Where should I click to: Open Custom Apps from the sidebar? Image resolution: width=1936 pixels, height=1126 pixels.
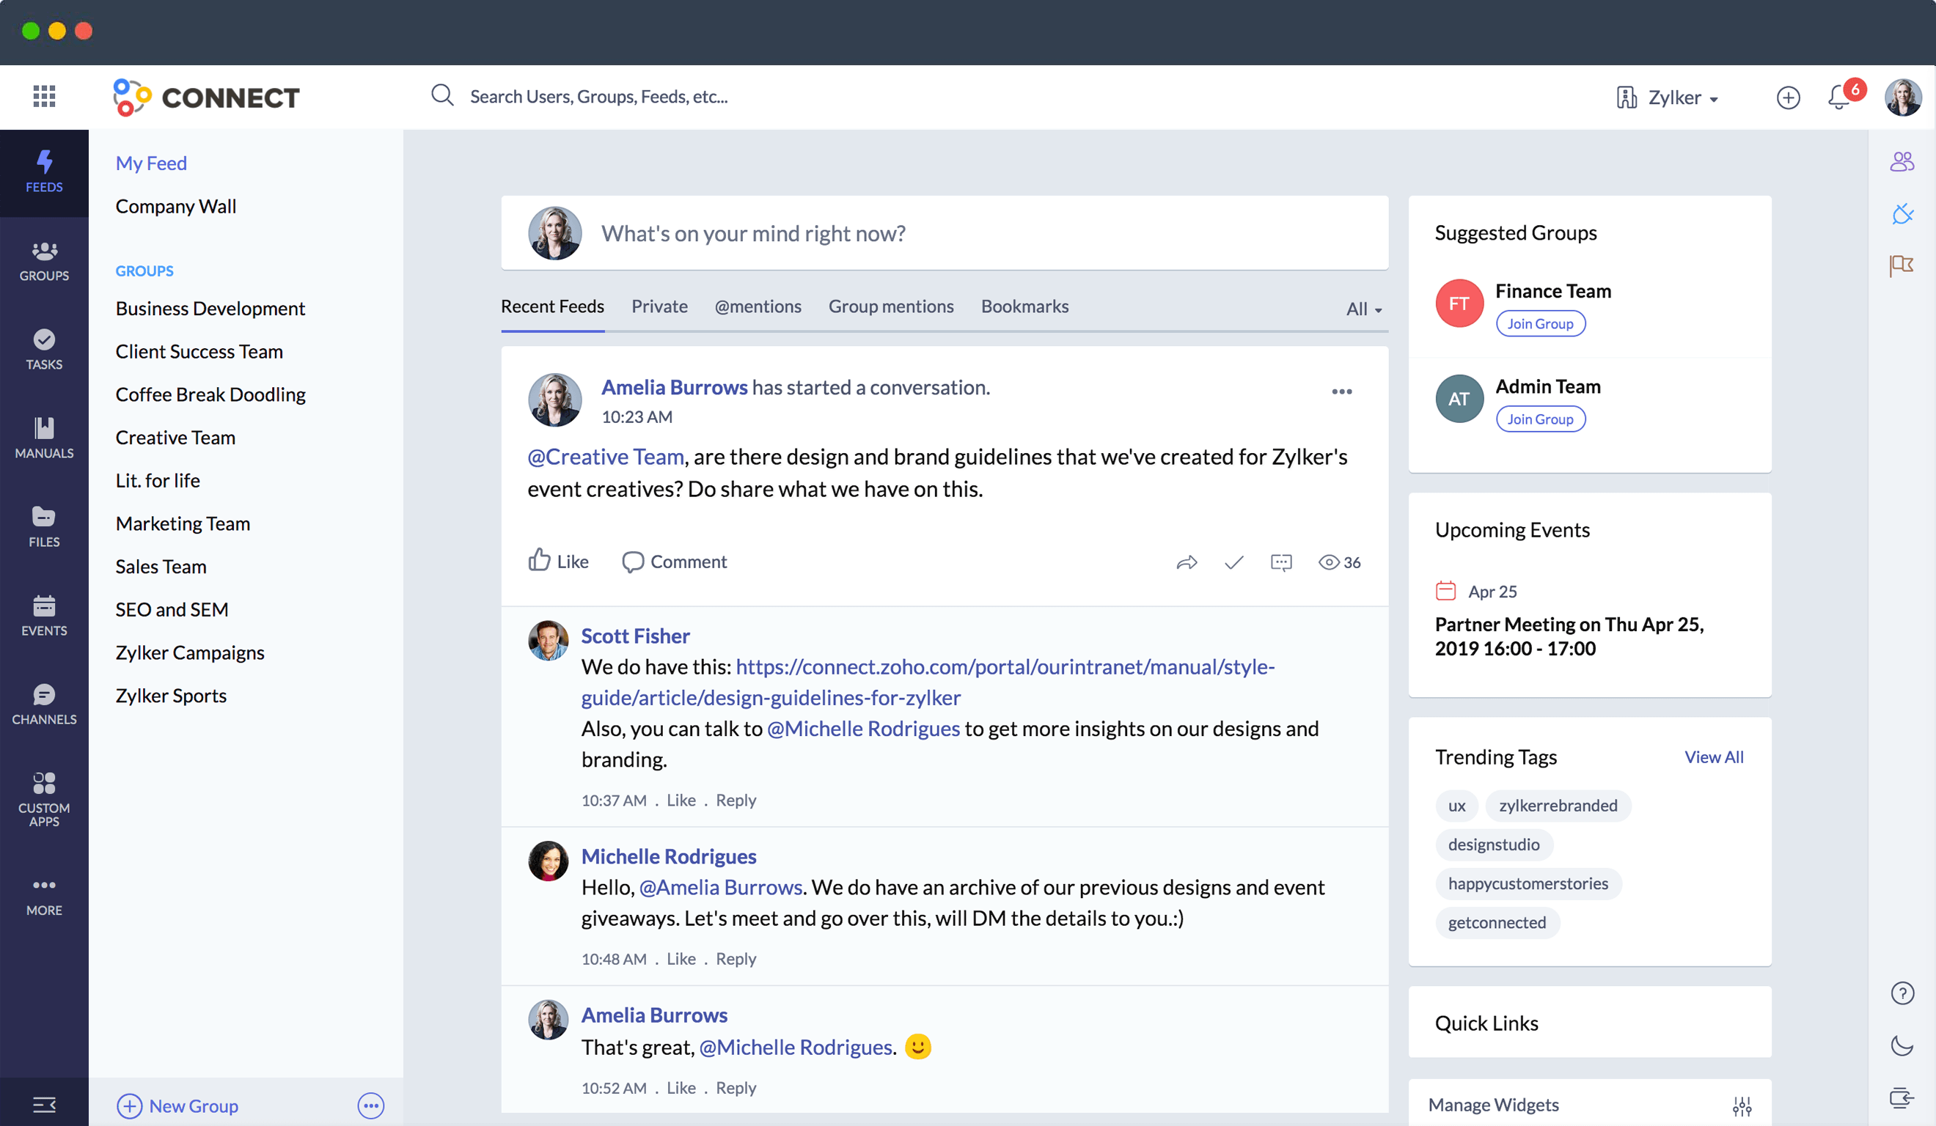pyautogui.click(x=44, y=801)
